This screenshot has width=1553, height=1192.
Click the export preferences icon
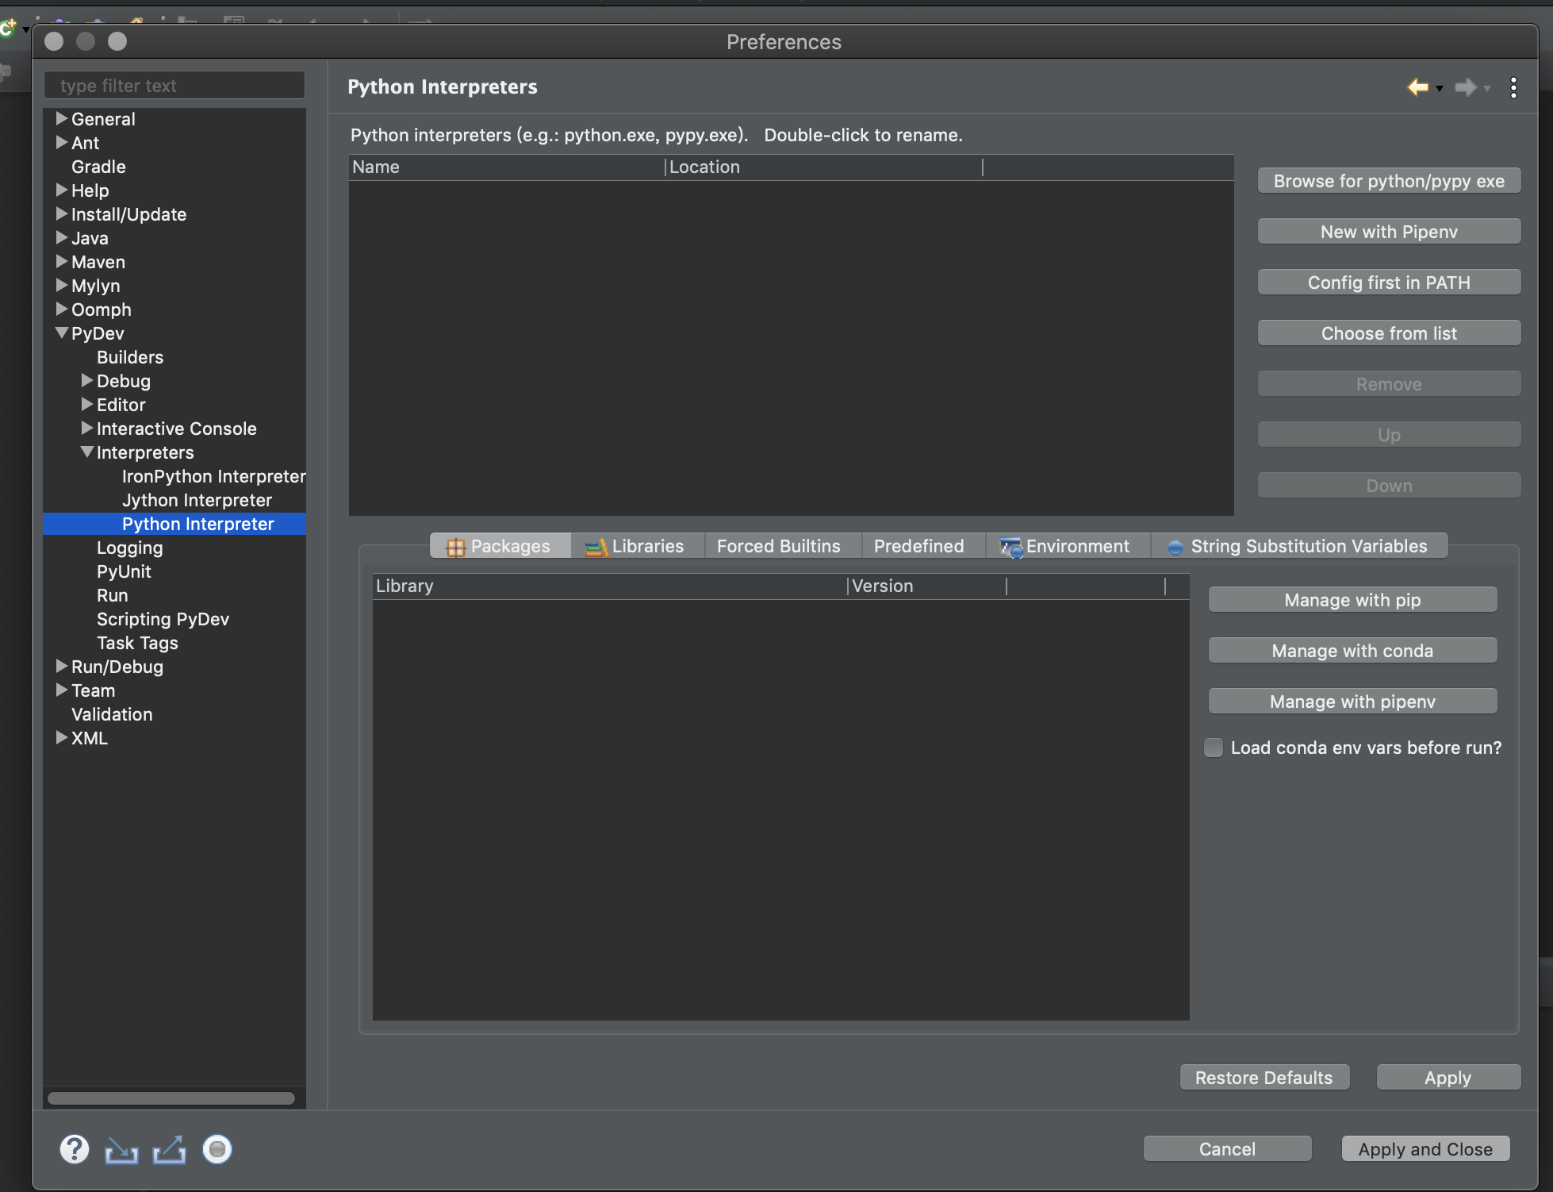click(x=169, y=1149)
